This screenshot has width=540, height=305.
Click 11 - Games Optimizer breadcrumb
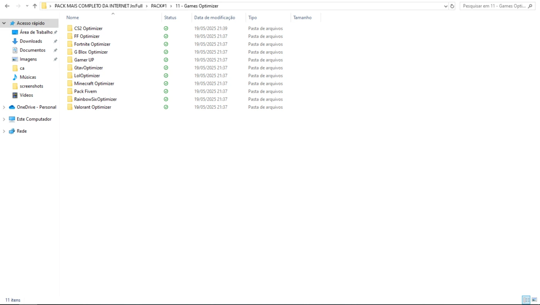click(x=197, y=6)
